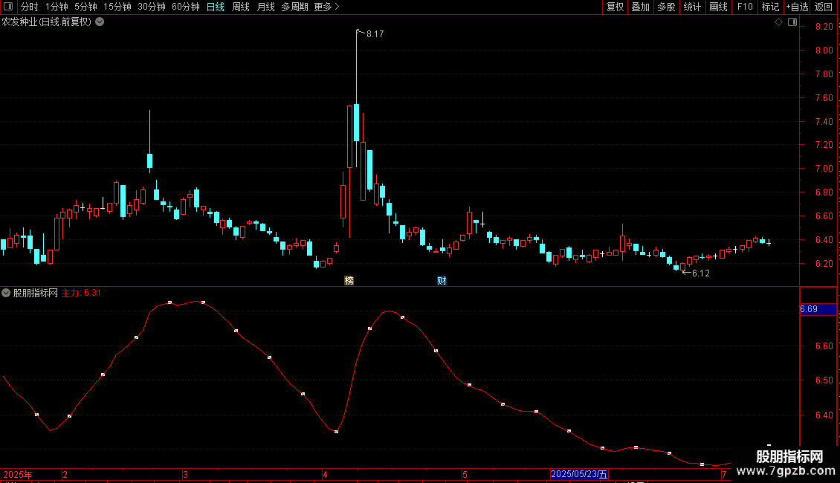Click the panel layout icon at top-left
This screenshot has width=840, height=483.
point(8,7)
